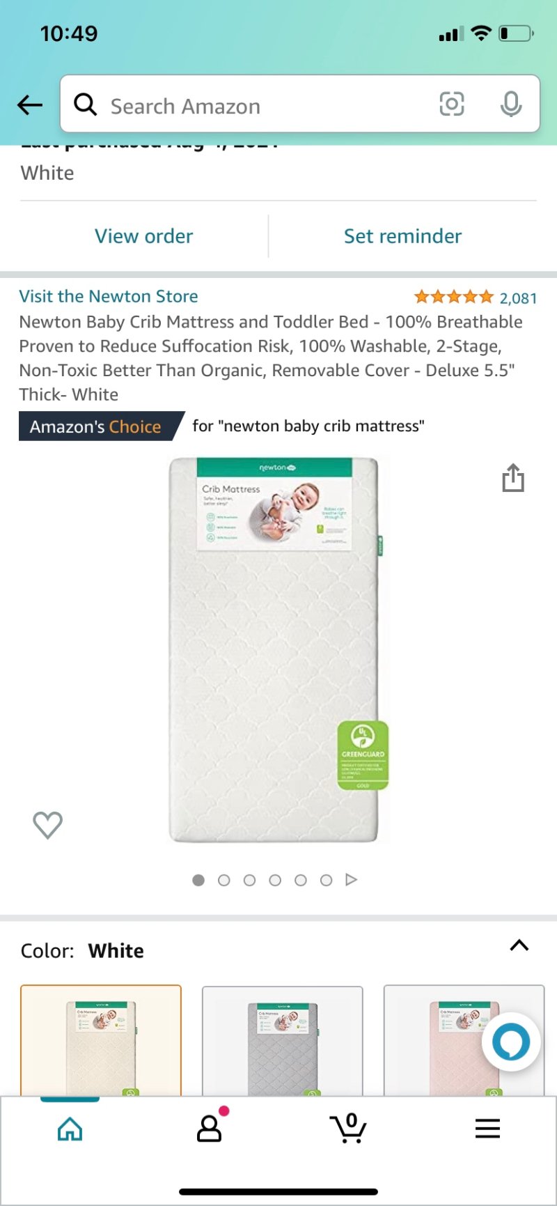This screenshot has height=1206, width=557.
Task: Tap the back arrow icon
Action: (30, 105)
